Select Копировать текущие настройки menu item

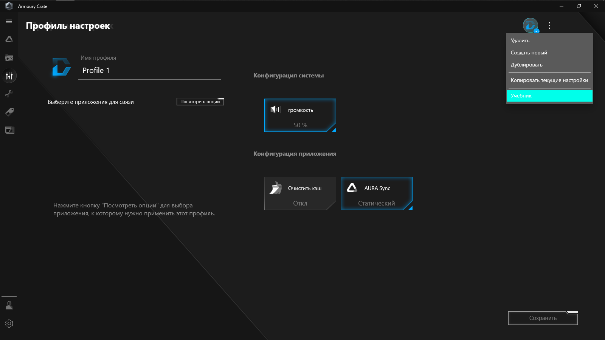(x=549, y=80)
